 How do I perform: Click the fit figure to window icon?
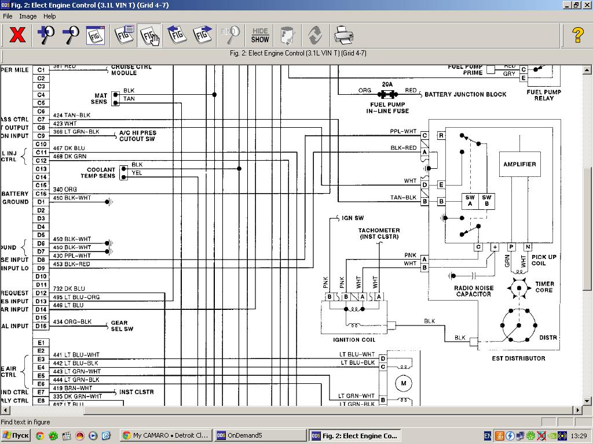tap(96, 35)
